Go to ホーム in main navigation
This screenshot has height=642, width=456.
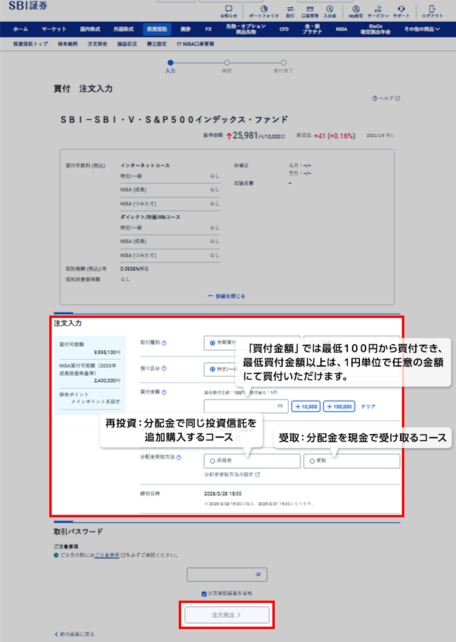pyautogui.click(x=21, y=29)
